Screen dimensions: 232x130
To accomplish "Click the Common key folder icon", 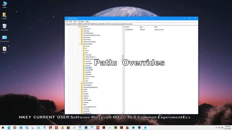I will pos(80,27).
